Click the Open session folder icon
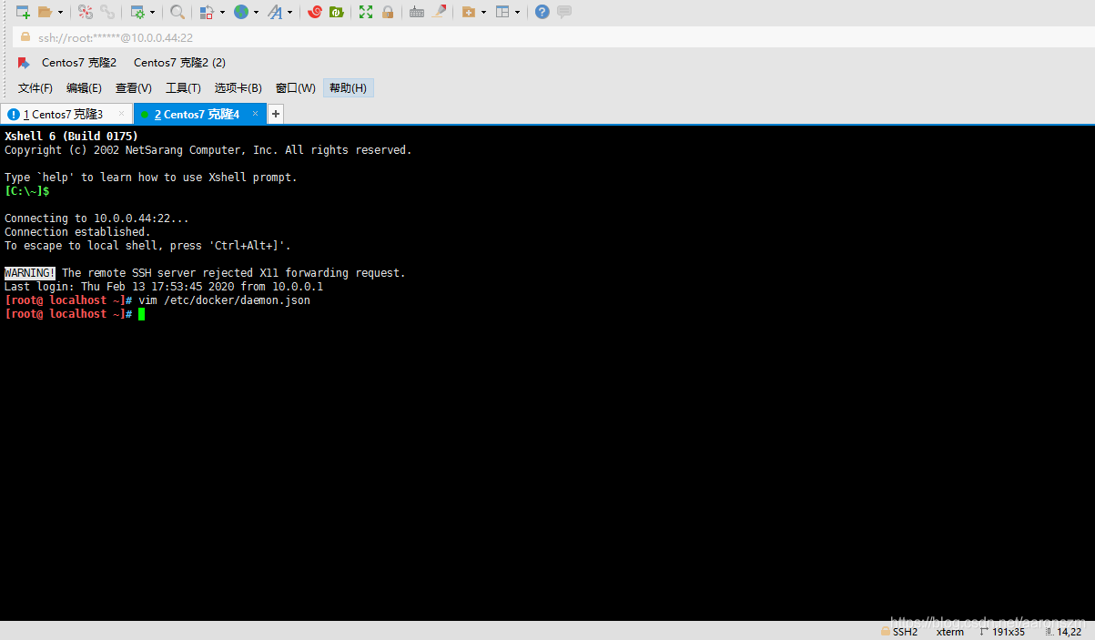This screenshot has width=1095, height=640. tap(45, 12)
